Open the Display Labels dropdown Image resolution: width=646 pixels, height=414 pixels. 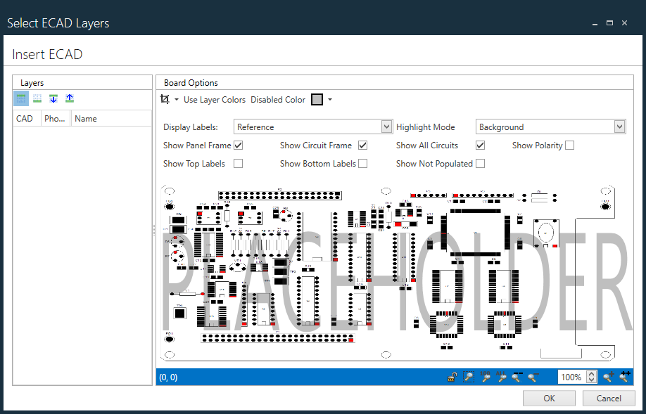coord(387,127)
